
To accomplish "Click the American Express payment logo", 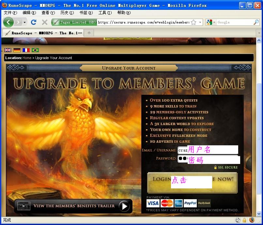I will click(178, 203).
